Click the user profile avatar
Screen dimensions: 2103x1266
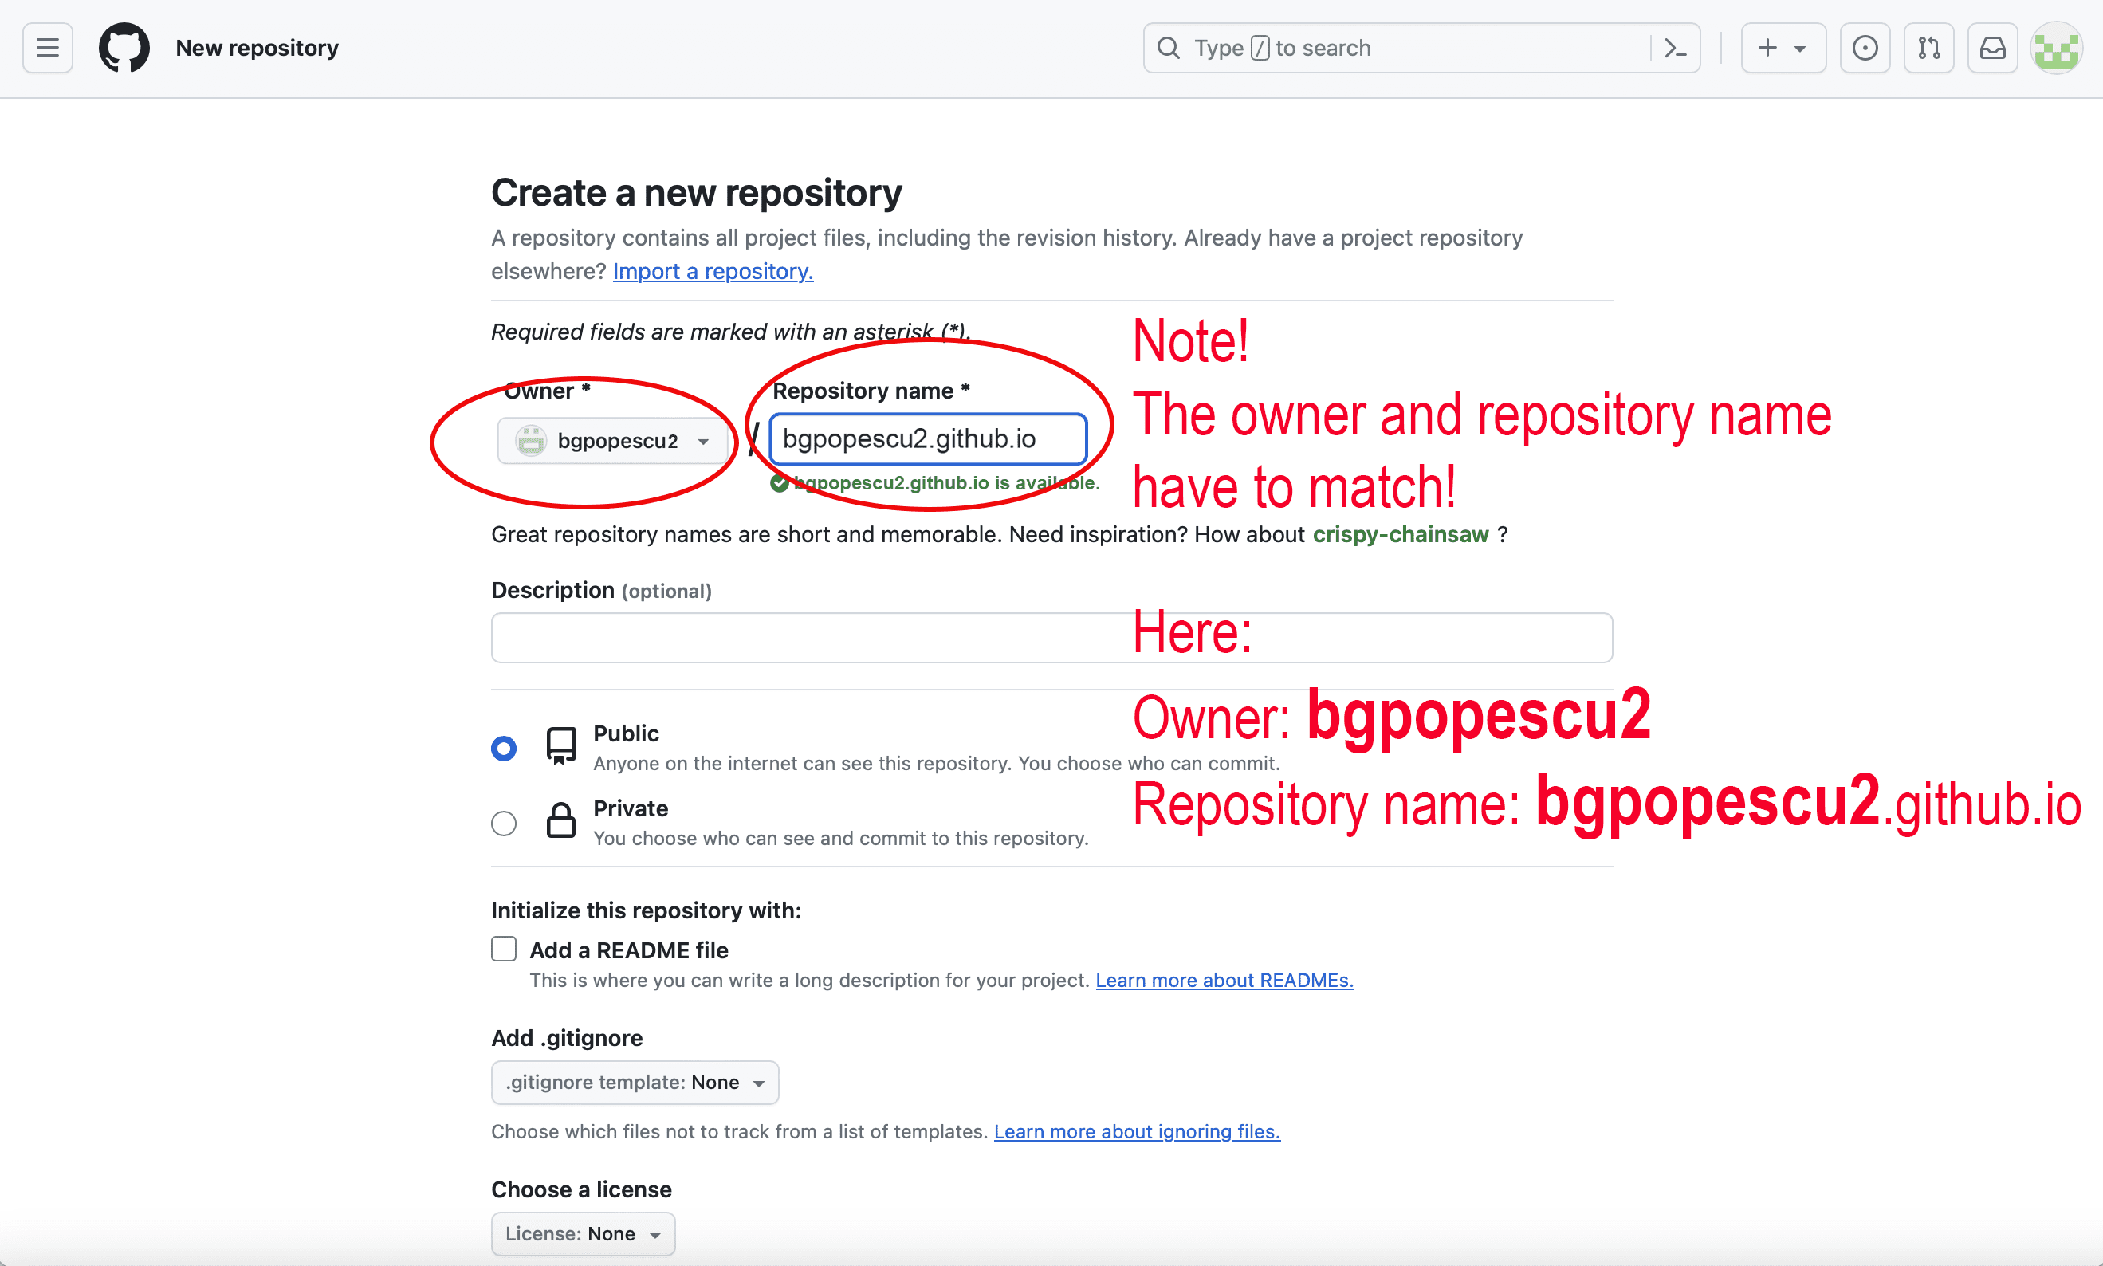tap(2056, 48)
